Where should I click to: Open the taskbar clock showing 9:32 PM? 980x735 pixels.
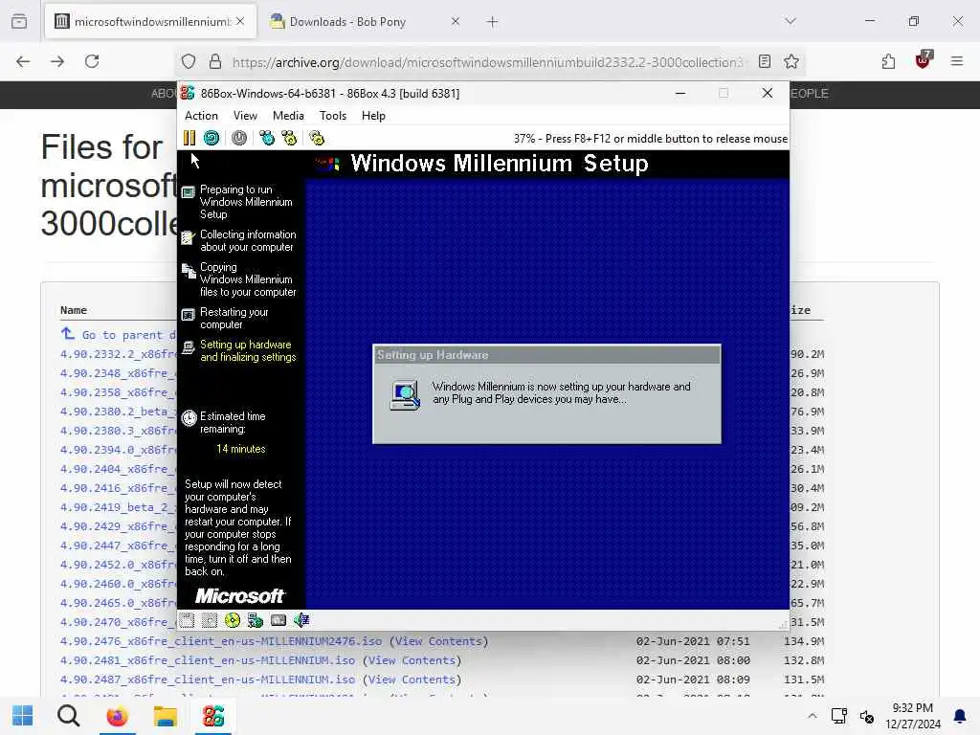(x=912, y=716)
